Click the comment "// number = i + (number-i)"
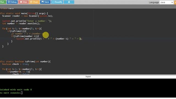This screenshot has width=176, height=99. pos(28,34)
